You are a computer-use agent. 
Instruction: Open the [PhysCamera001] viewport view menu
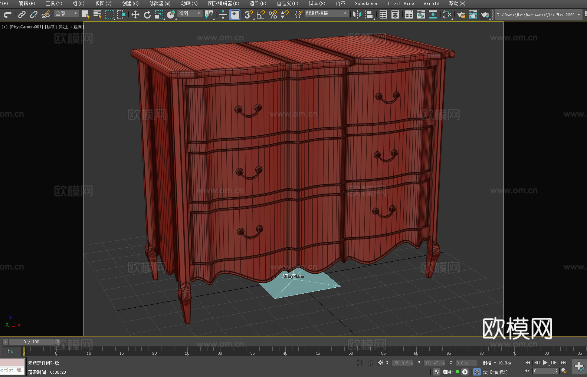26,27
